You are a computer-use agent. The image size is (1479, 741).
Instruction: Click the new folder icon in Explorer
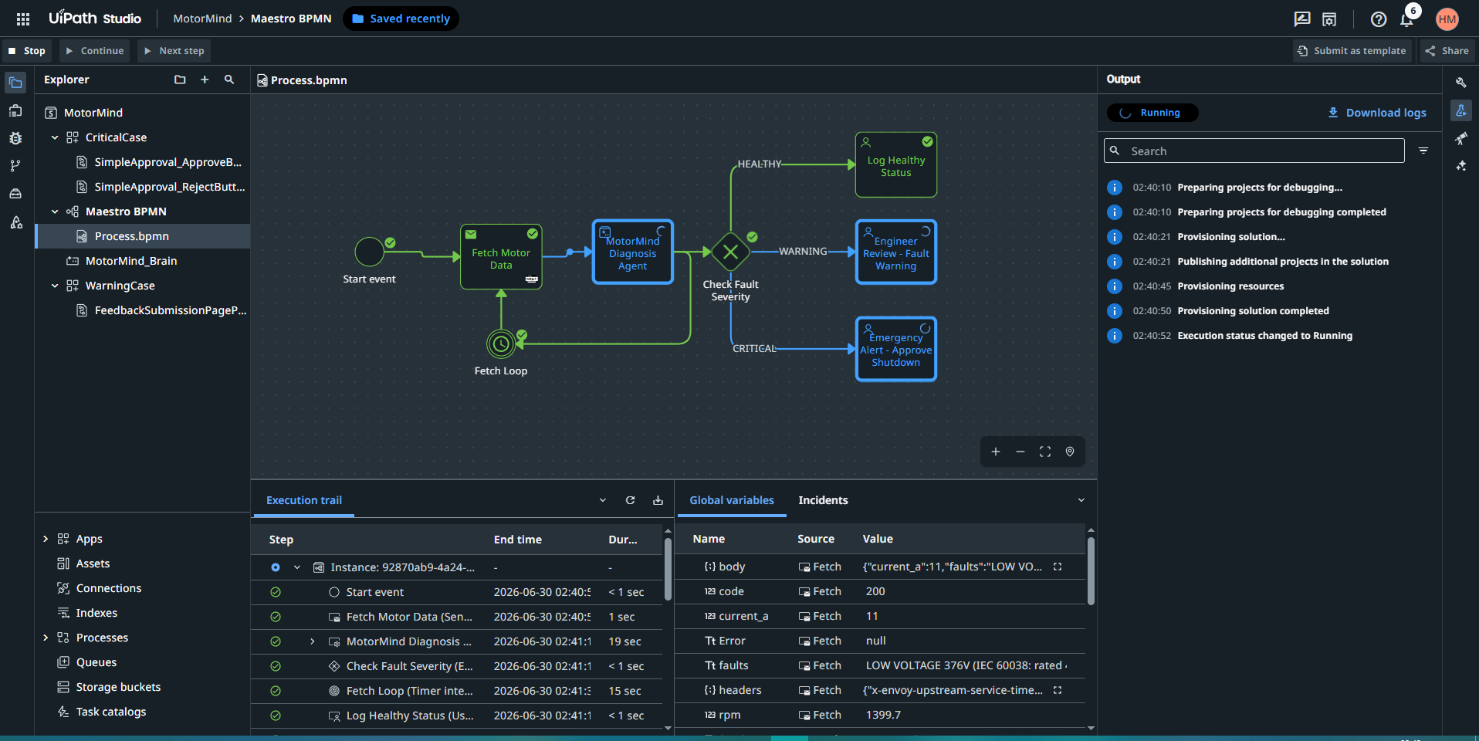[180, 80]
